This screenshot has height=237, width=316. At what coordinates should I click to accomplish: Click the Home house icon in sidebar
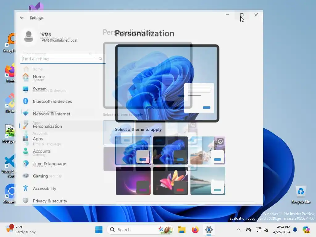(x=26, y=77)
